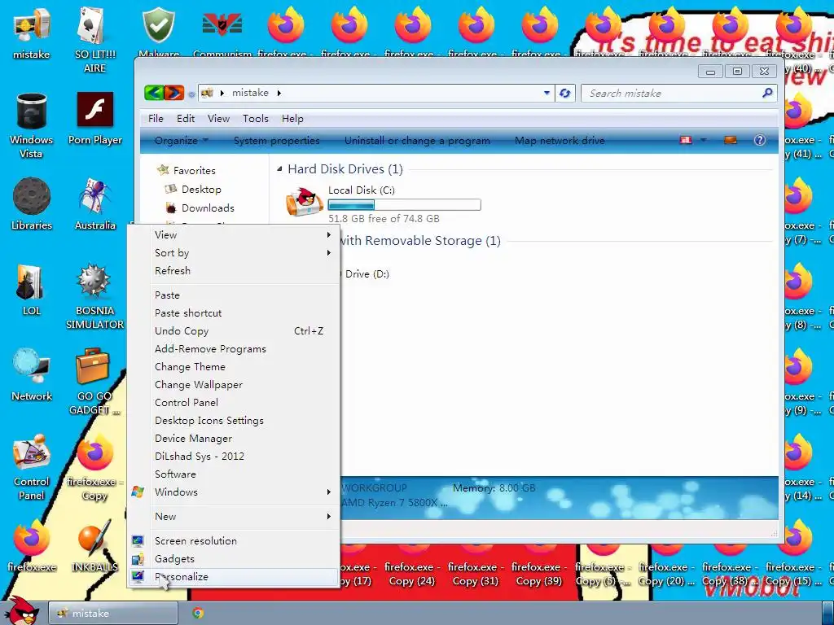Screen dimensions: 834x625
Task: Open the firefox.exe icon above the Start button
Action: [32, 546]
